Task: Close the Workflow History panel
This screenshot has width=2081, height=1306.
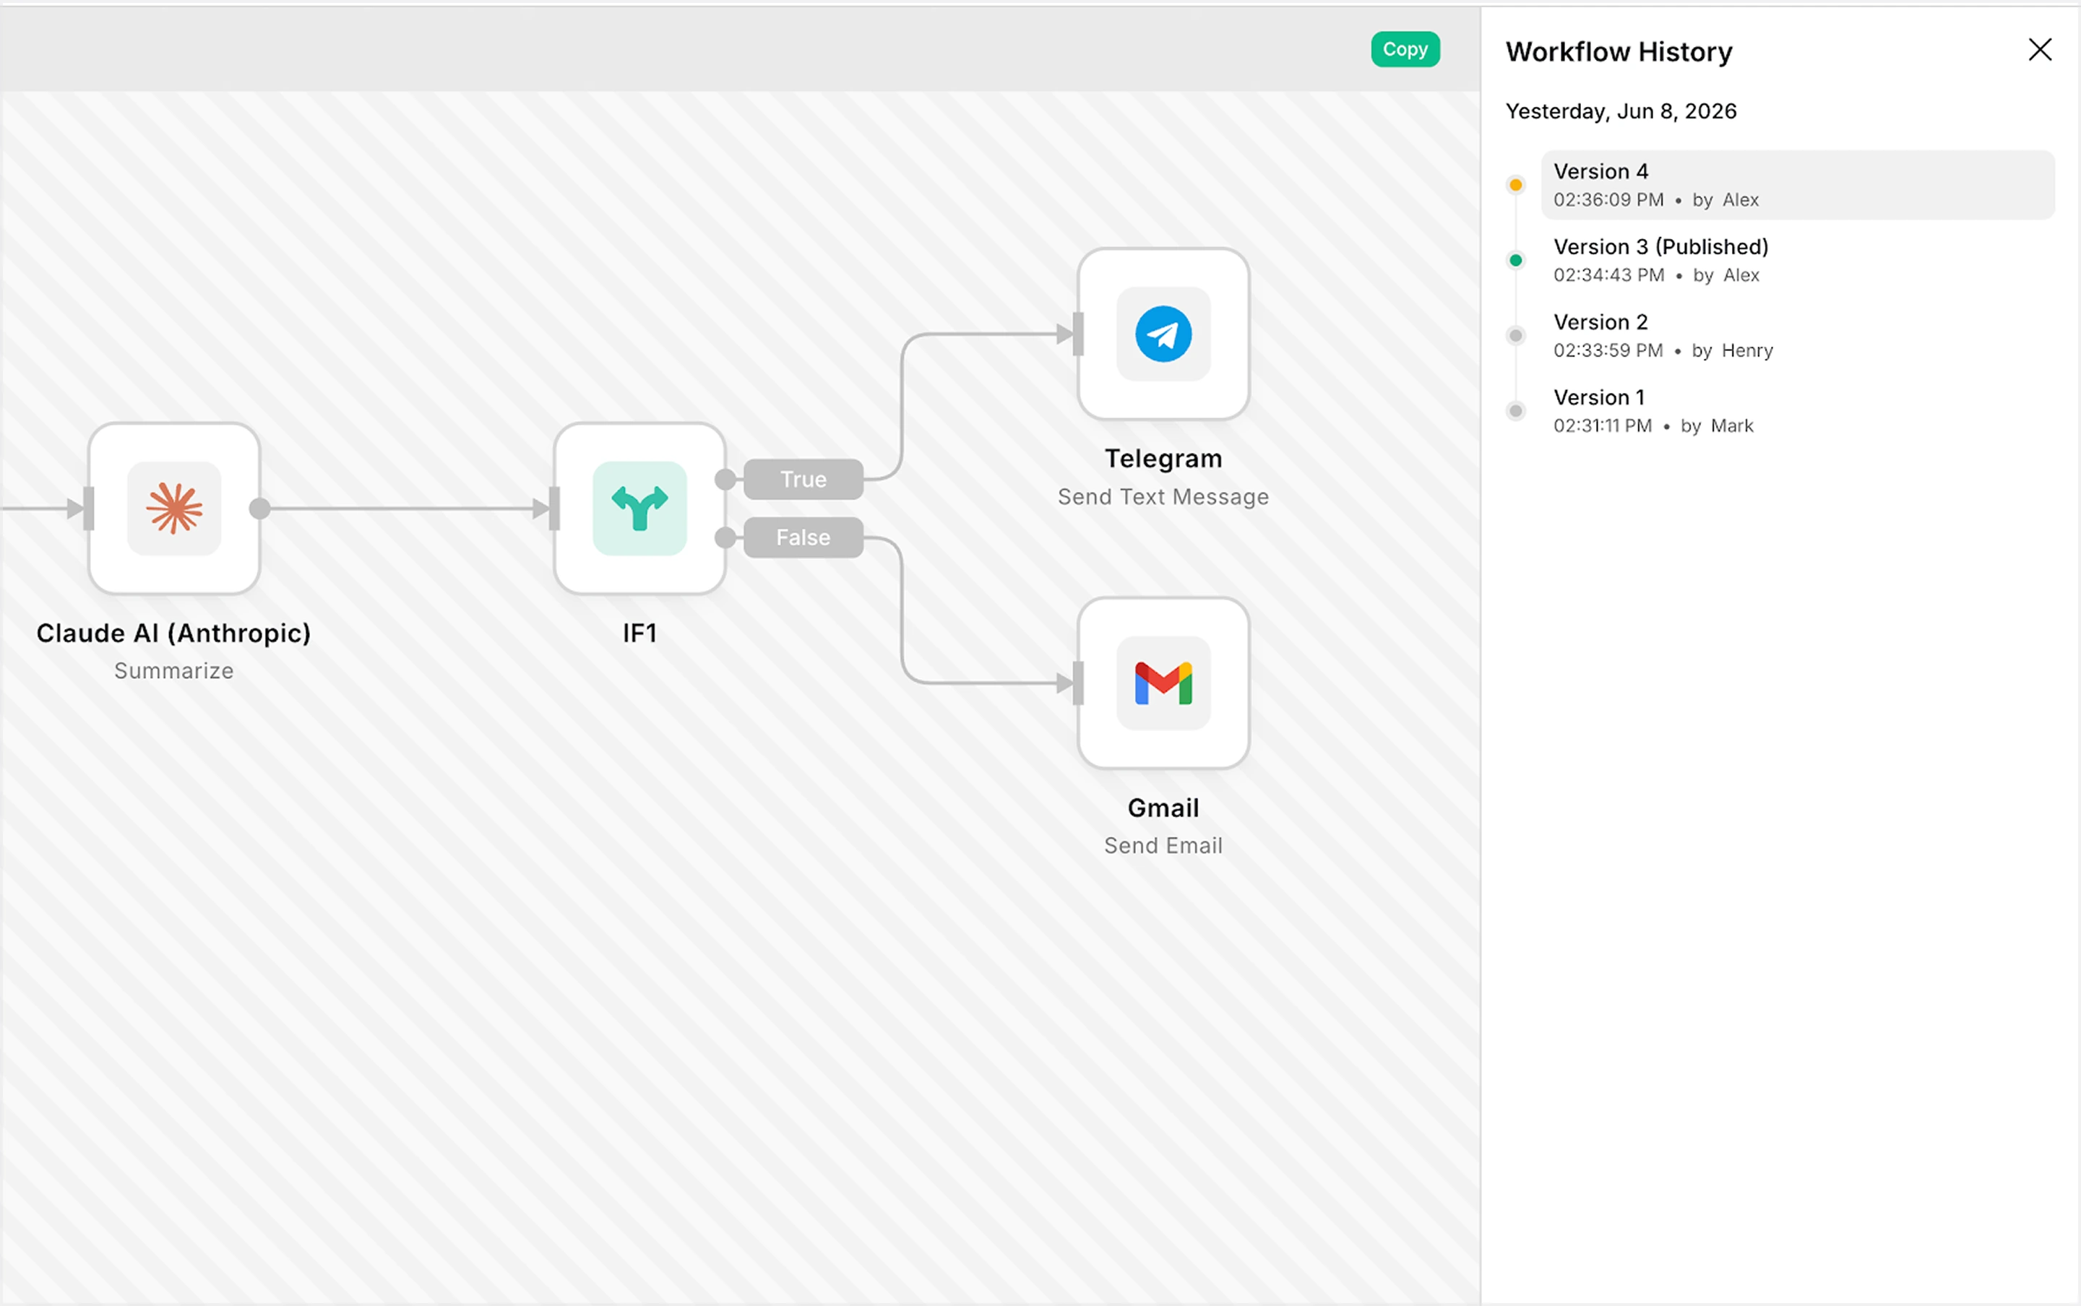Action: 2040,49
